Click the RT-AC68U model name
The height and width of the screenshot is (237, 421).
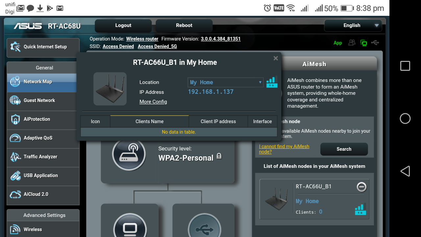coord(64,26)
